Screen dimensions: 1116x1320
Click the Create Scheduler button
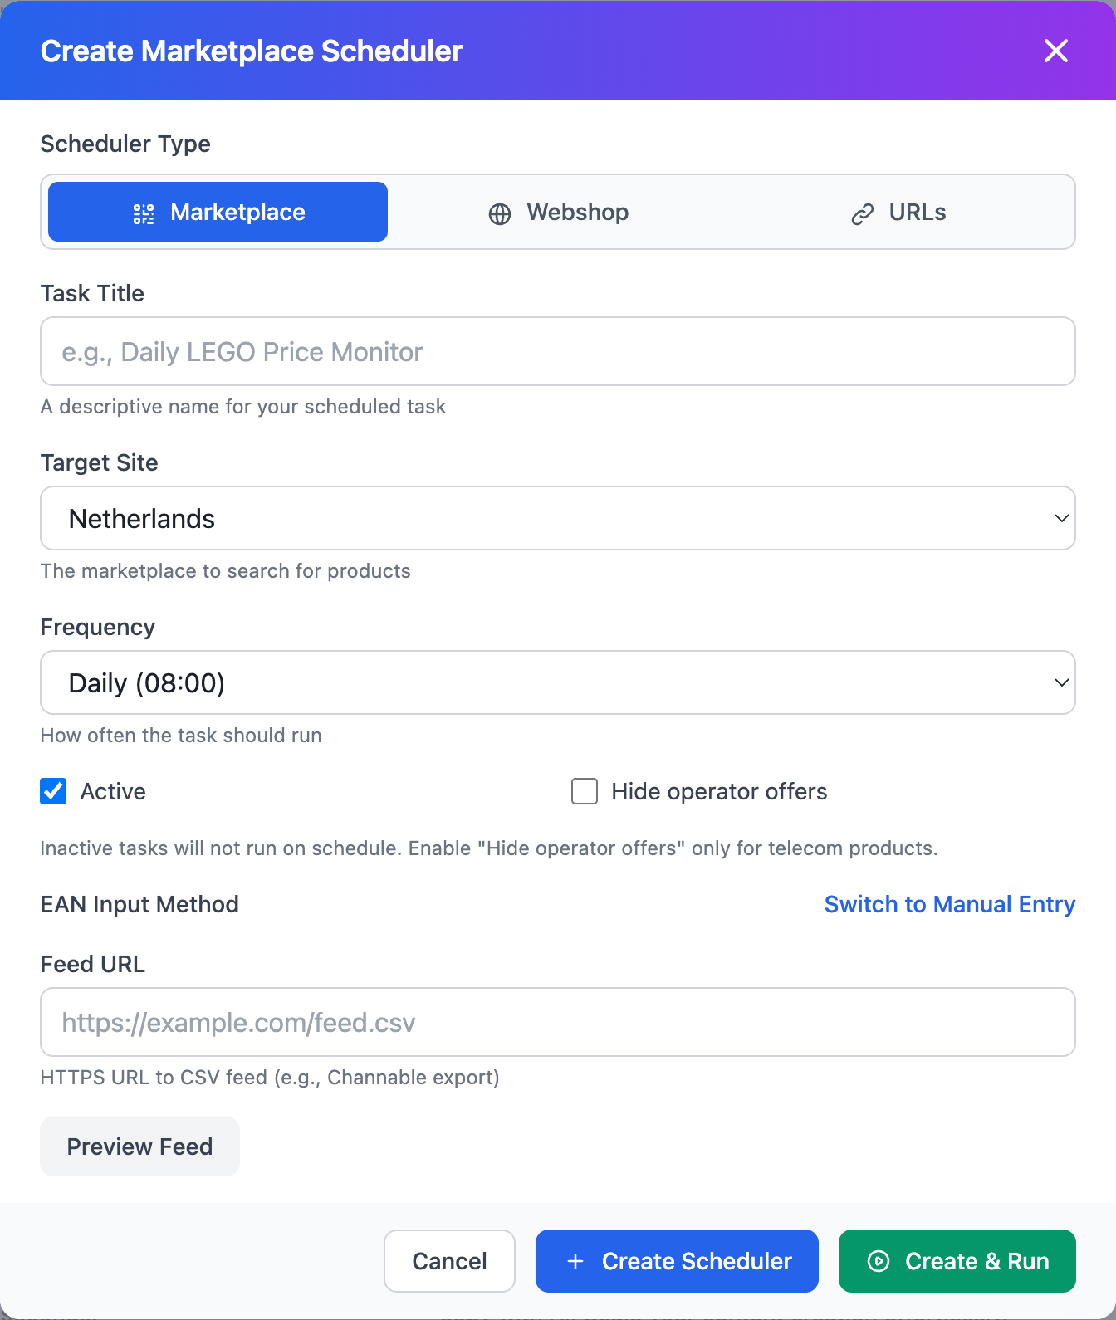click(677, 1261)
